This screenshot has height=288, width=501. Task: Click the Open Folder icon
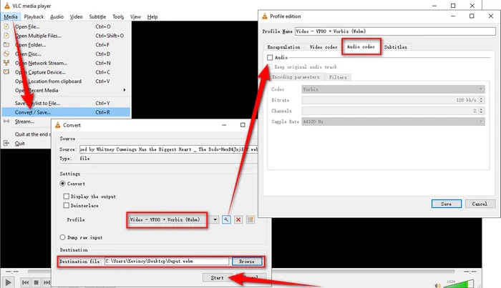6,44
